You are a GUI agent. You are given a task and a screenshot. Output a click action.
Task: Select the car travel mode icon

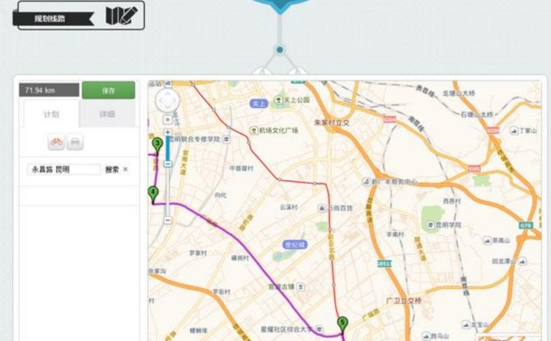(75, 141)
